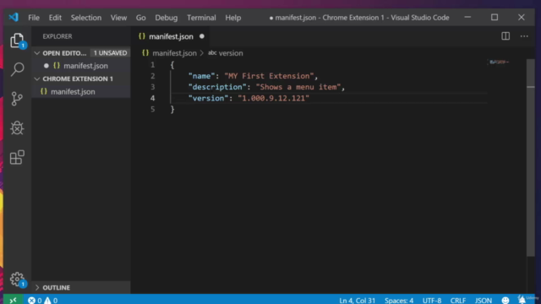Click the 1 UNSAVED badge
This screenshot has width=541, height=304.
(x=111, y=53)
